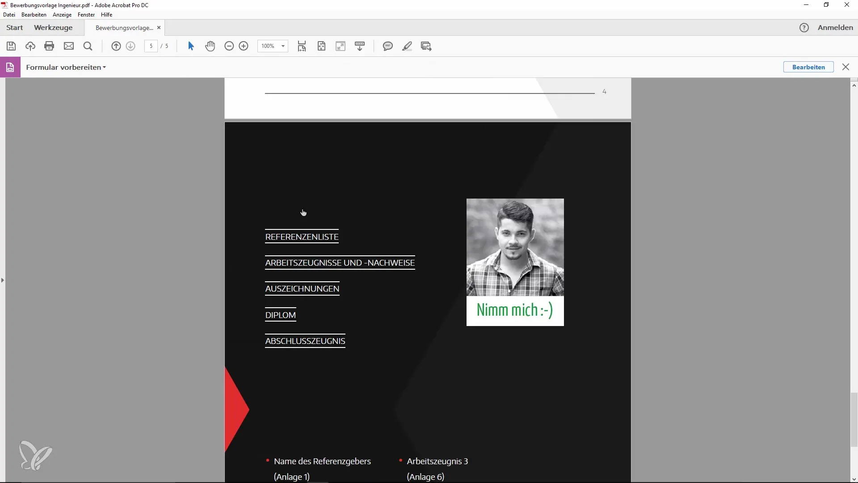Click Anmelden to sign in
This screenshot has height=483, width=858.
pos(835,28)
